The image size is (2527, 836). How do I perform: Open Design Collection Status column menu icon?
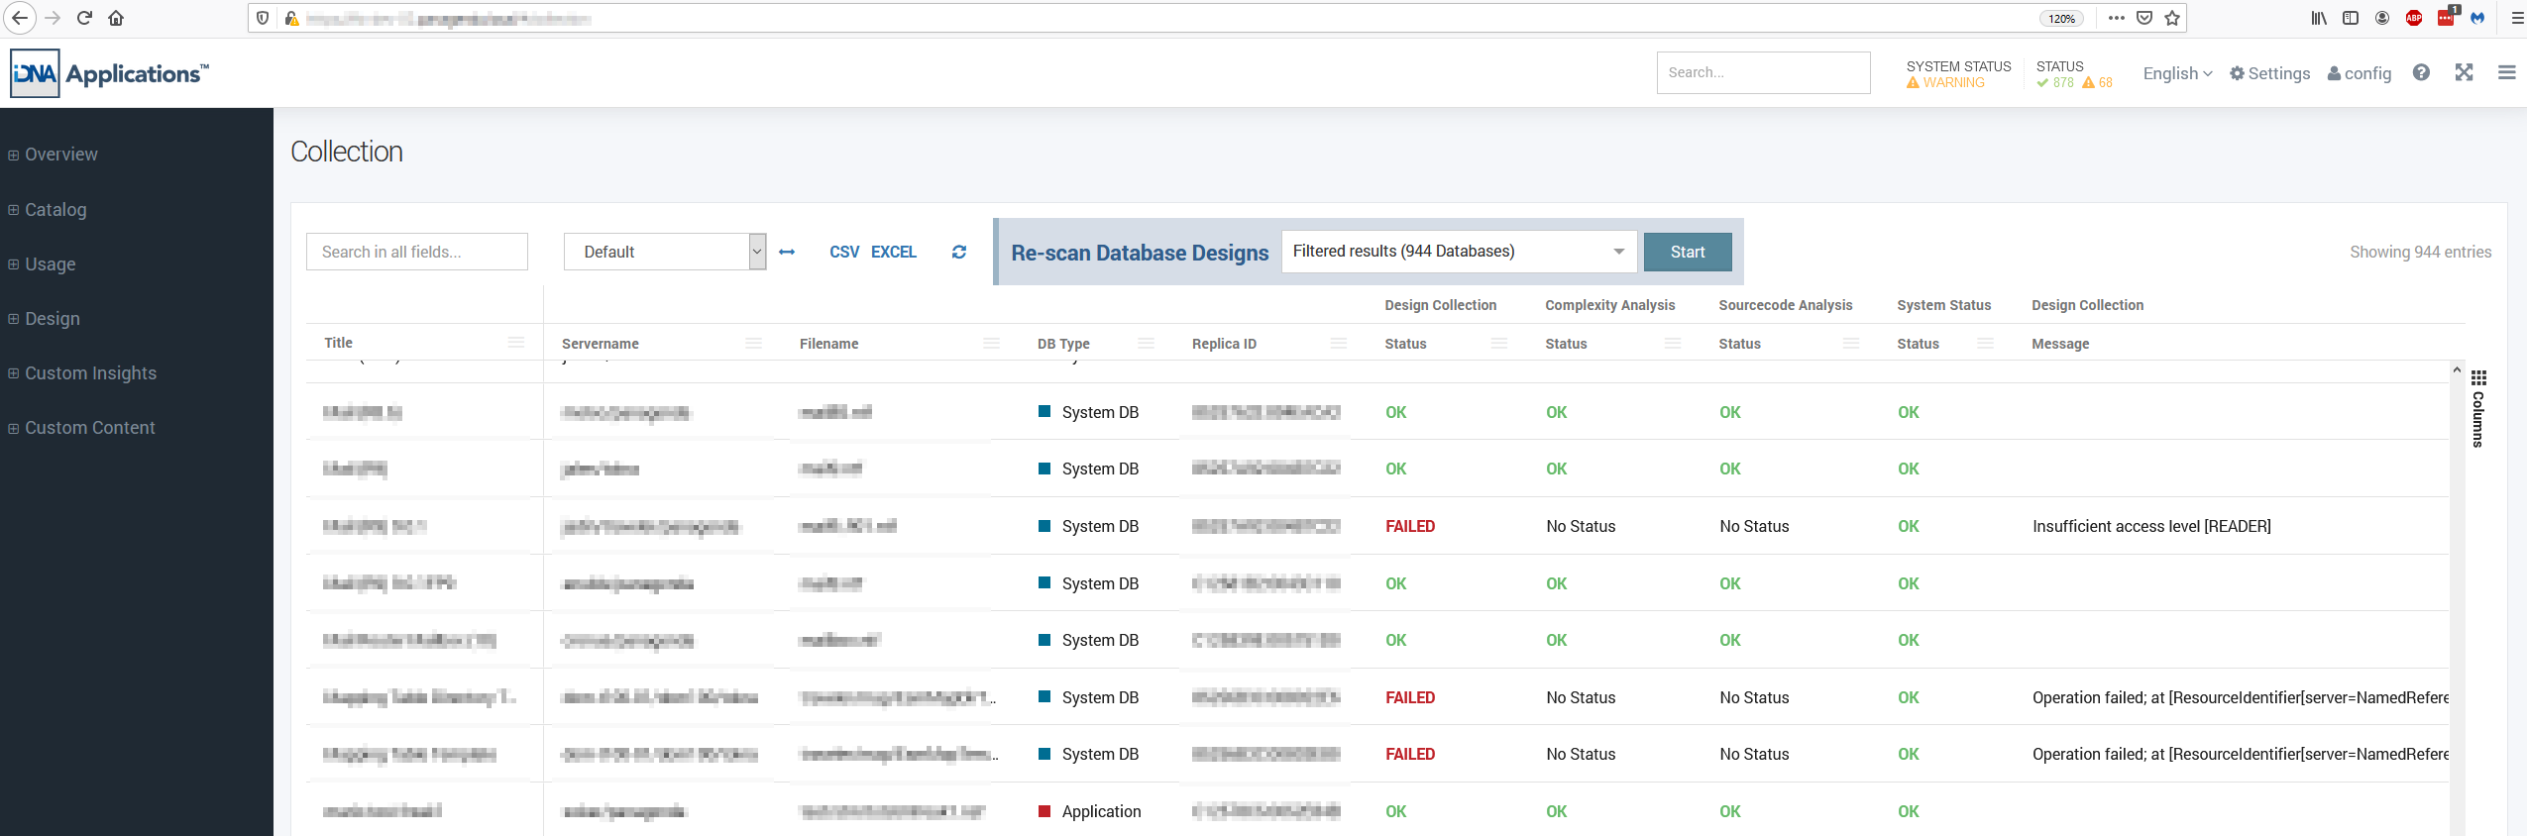tap(1499, 343)
